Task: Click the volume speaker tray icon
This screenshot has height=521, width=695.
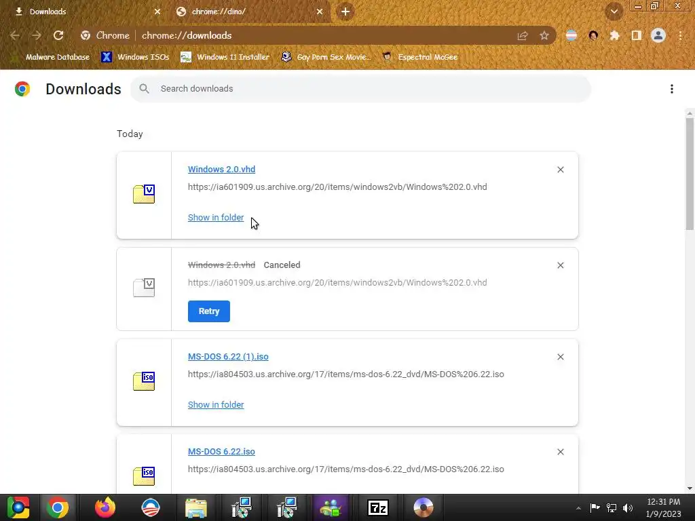Action: pyautogui.click(x=628, y=508)
